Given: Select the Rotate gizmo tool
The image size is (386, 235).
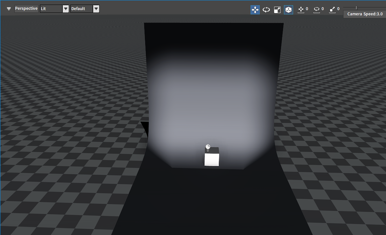Looking at the screenshot, I should click(266, 10).
